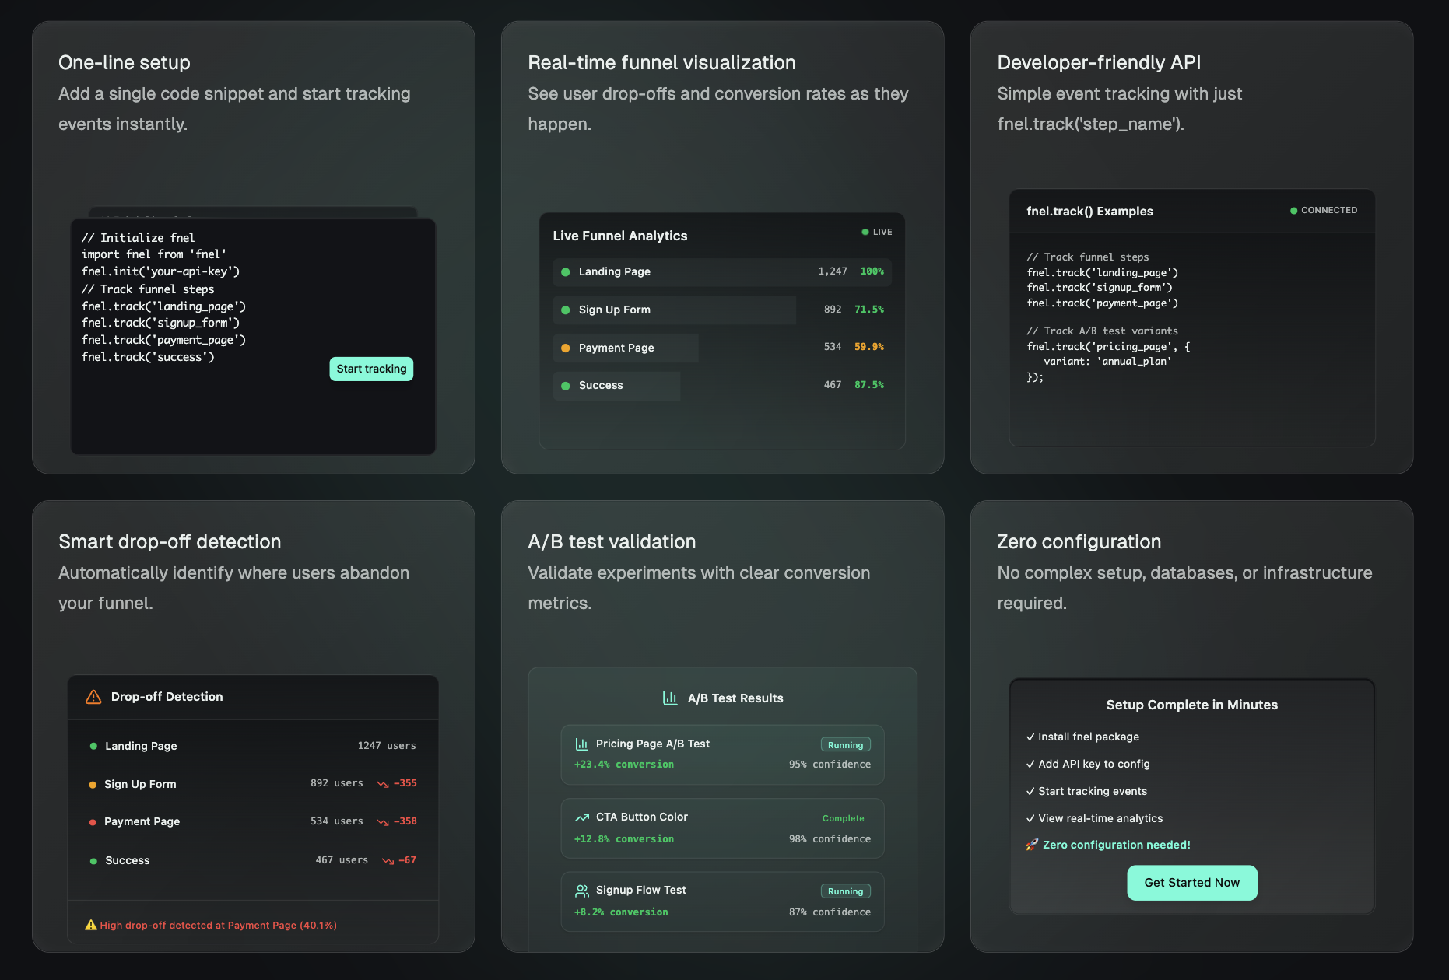Screen dimensions: 1449x980
Task: Click the Add API key to config checkmark
Action: click(1030, 765)
